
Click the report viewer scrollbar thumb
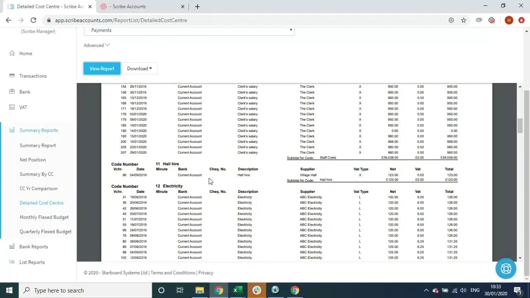click(520, 125)
